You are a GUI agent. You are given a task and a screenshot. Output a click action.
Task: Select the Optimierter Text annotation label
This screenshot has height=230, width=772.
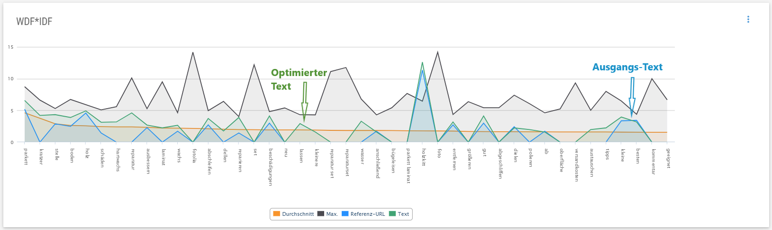pos(299,79)
